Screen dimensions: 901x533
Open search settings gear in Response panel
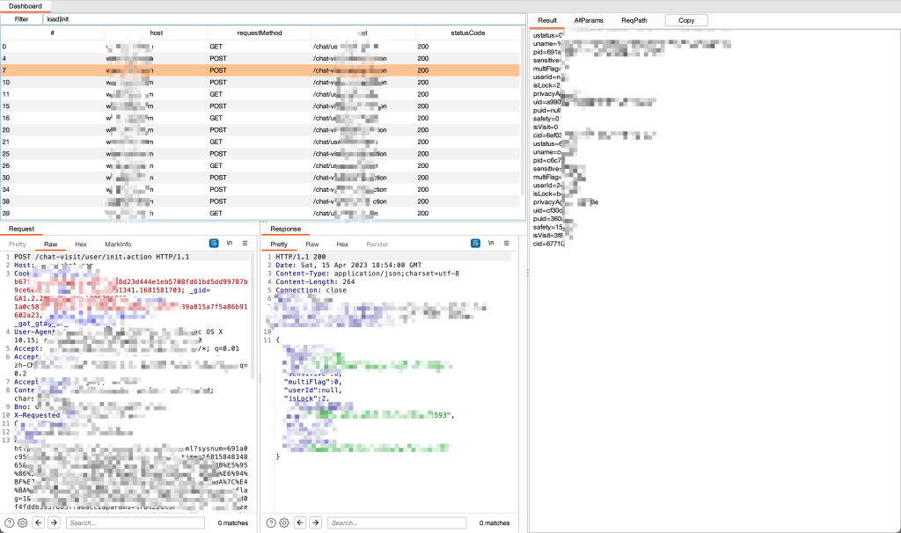284,522
